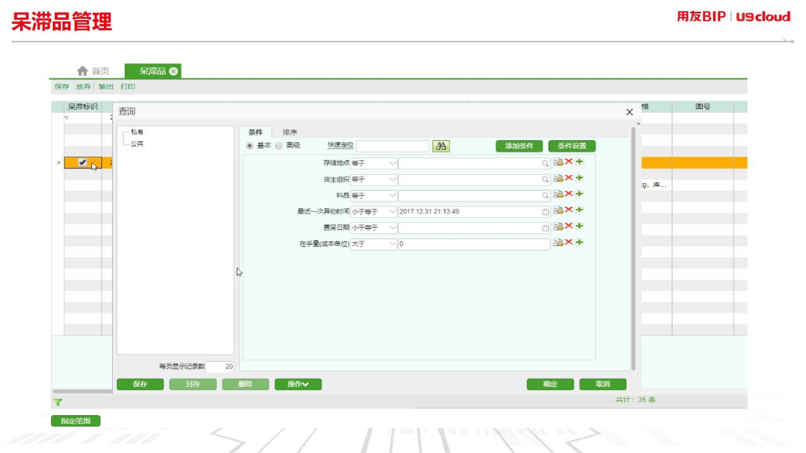
Task: Delete the 最近一次异动时间 condition with red X
Action: coord(568,210)
